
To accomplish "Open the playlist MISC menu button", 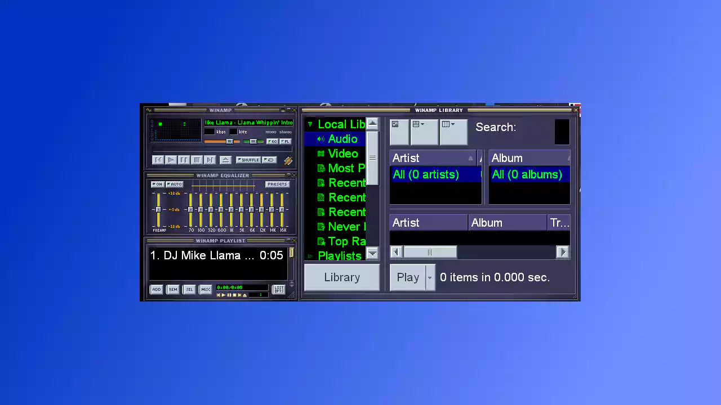I will click(x=206, y=290).
